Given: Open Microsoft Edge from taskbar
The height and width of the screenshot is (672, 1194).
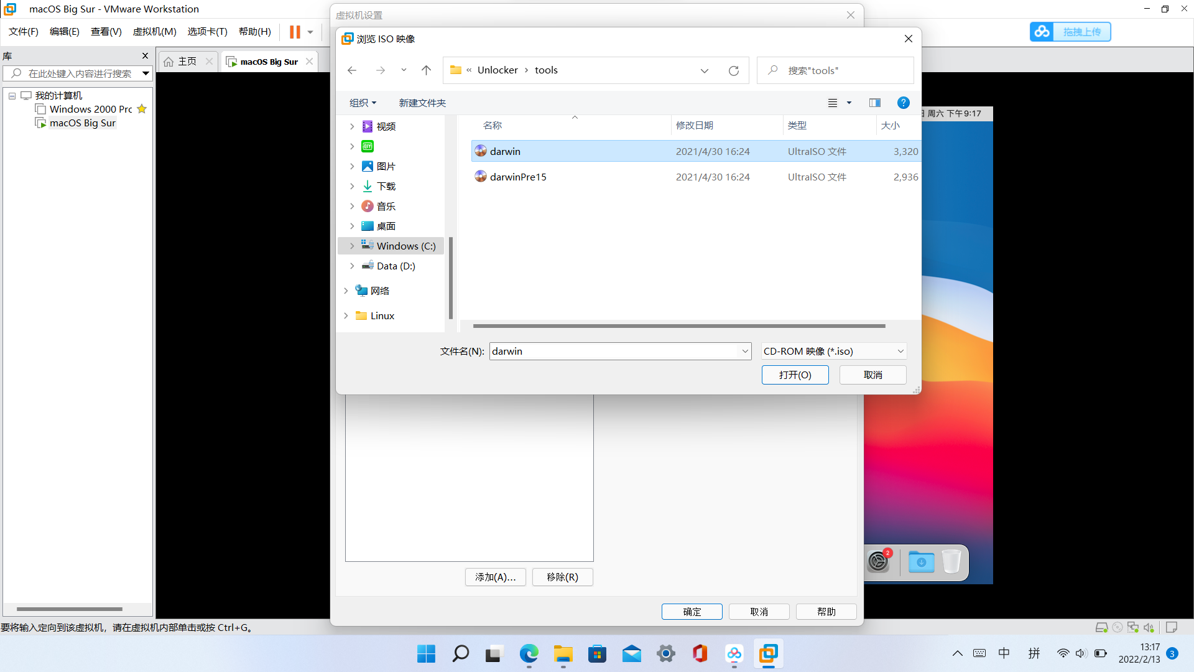Looking at the screenshot, I should click(529, 653).
